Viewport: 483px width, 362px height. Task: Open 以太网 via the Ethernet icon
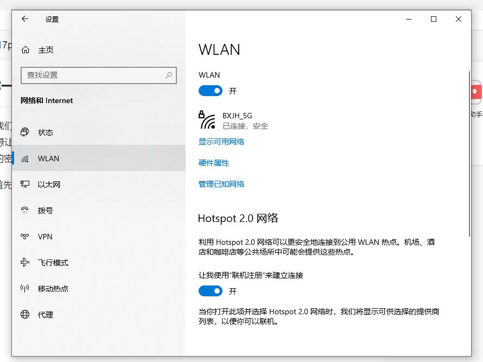[25, 184]
